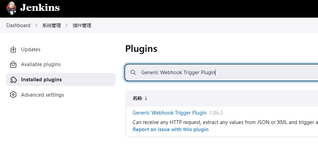Viewport: 318px width, 144px height.
Task: Expand the chevron after Dashboard breadcrumb
Action: [36, 25]
